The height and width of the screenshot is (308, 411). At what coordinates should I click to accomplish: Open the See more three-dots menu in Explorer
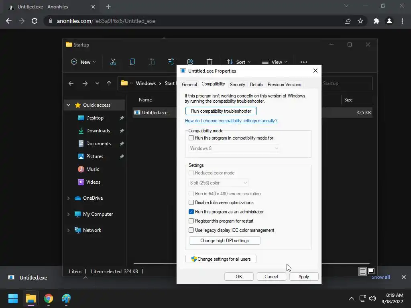click(304, 62)
